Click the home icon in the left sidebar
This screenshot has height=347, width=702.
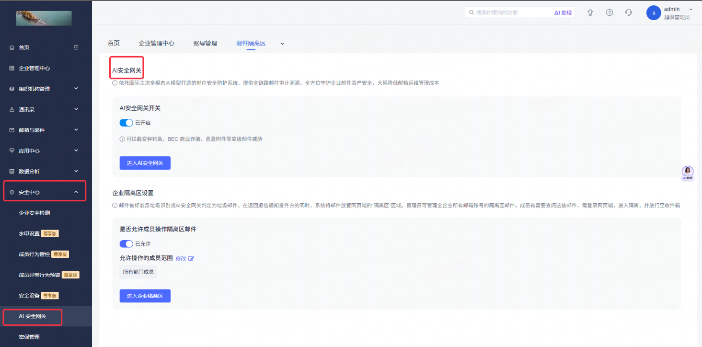coord(12,47)
